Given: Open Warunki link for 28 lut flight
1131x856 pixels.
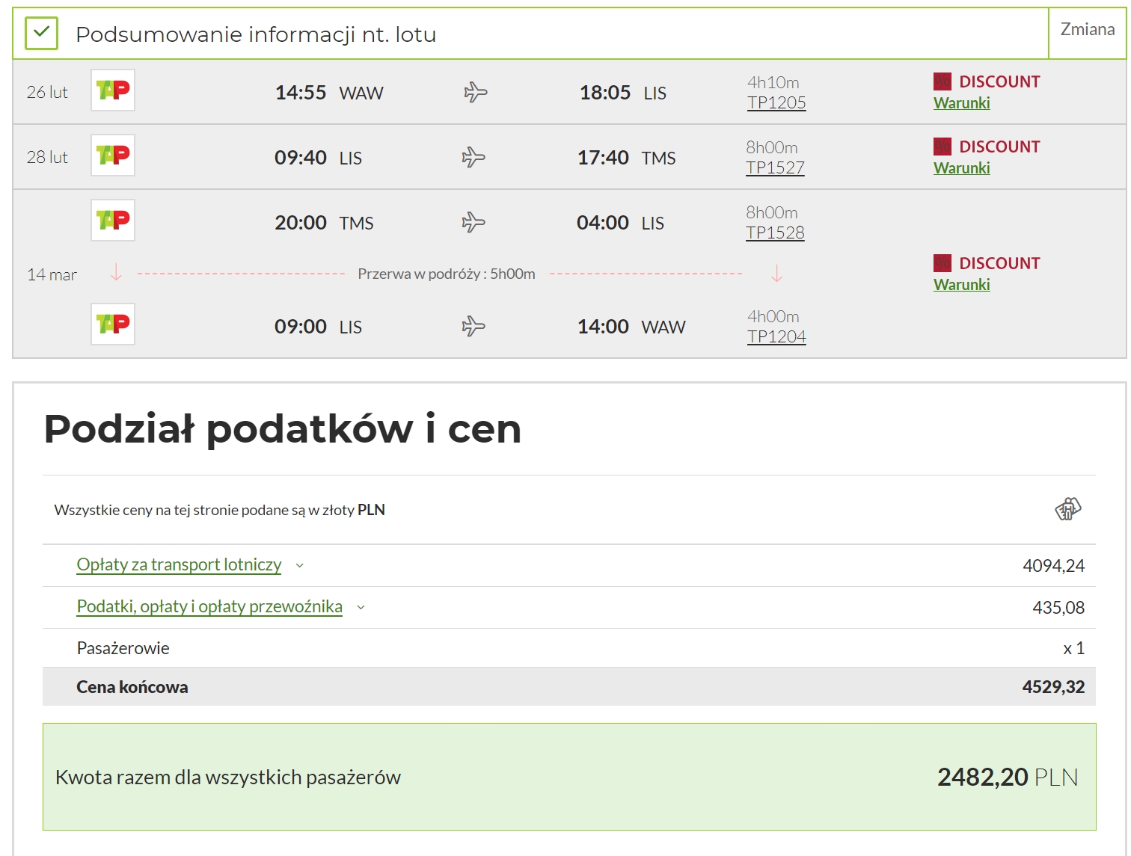Looking at the screenshot, I should (962, 168).
